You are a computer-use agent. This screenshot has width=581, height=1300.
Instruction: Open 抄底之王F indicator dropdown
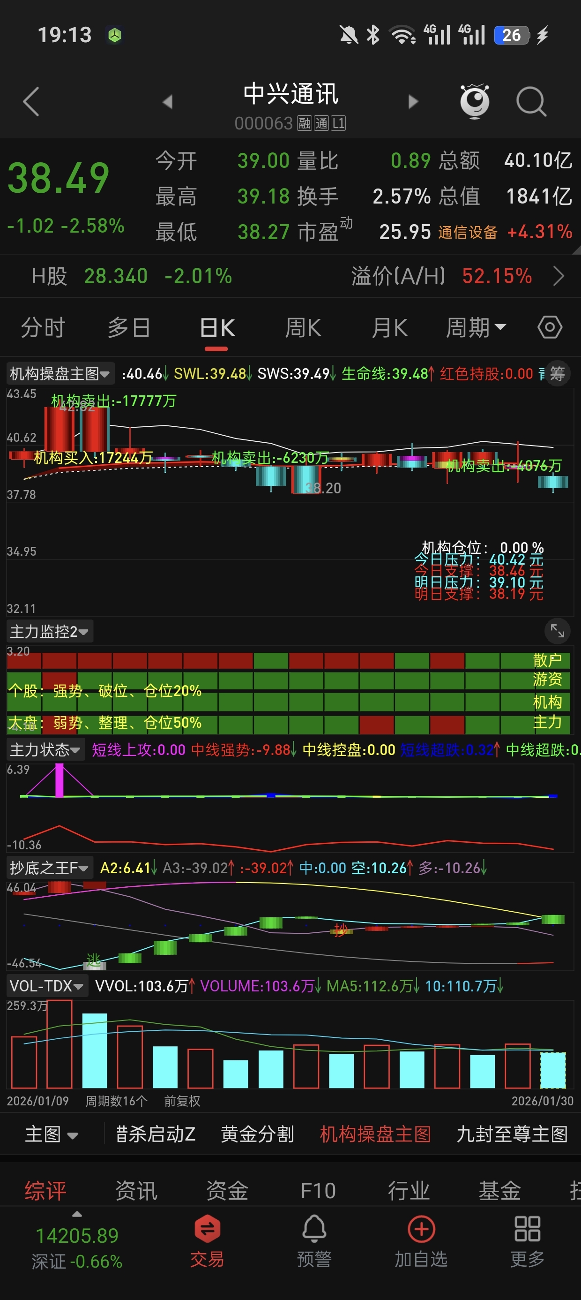click(x=49, y=868)
